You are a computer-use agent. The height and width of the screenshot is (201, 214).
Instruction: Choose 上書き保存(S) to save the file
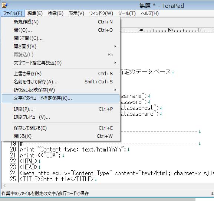(60, 74)
